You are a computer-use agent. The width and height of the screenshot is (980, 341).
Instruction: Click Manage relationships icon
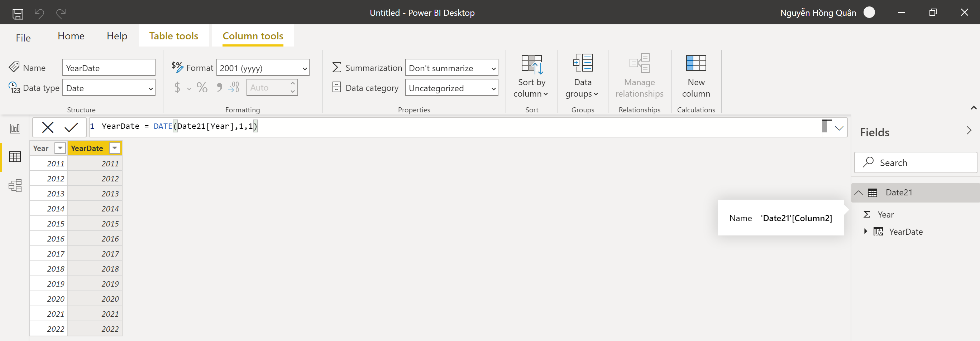(x=639, y=63)
